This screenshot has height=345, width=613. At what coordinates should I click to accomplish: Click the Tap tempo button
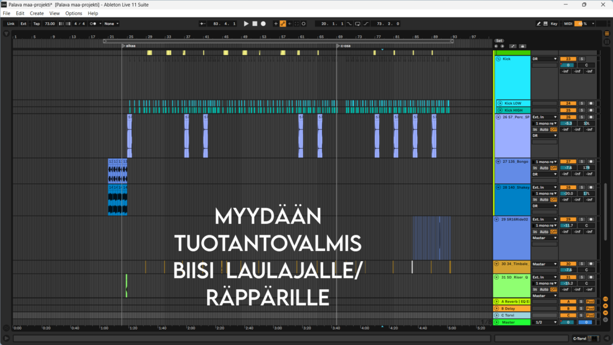pos(37,23)
